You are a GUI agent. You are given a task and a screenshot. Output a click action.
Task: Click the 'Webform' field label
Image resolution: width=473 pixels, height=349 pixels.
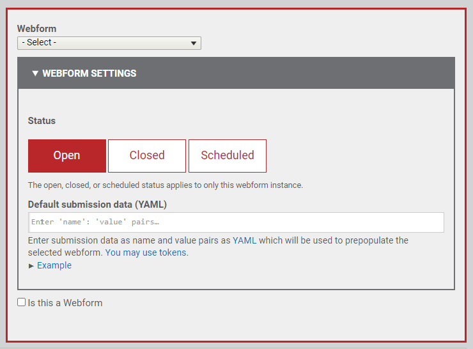(37, 29)
